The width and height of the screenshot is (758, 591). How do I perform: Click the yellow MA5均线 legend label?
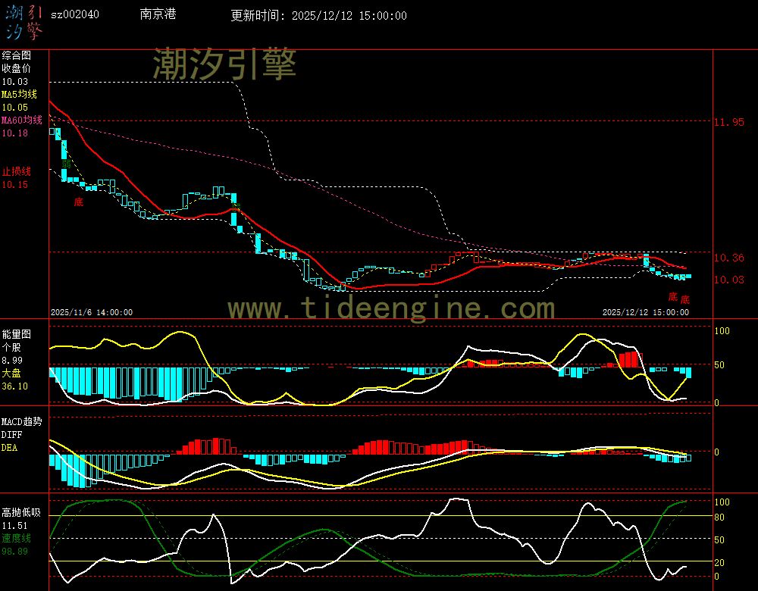[x=19, y=95]
